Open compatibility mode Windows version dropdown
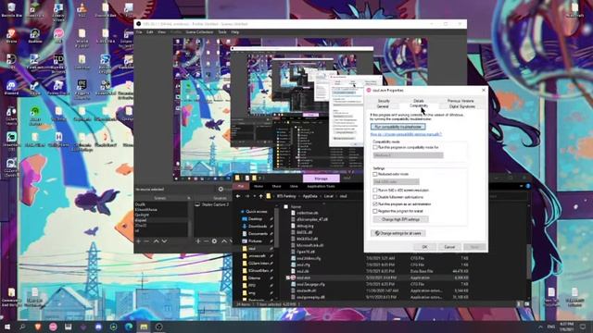 coord(408,155)
